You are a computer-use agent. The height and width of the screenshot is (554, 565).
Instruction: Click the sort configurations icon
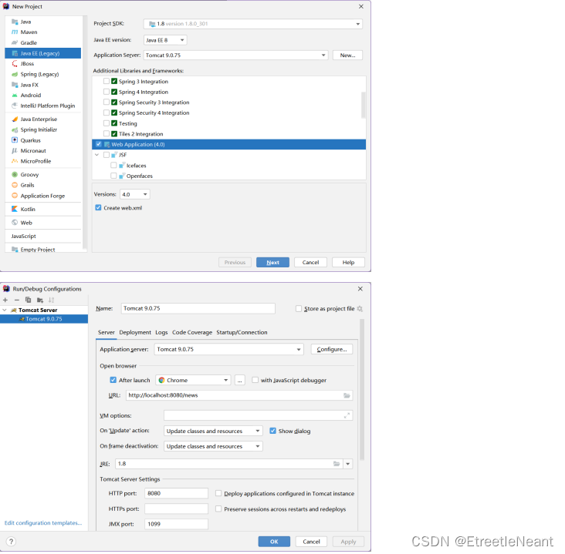coord(51,300)
